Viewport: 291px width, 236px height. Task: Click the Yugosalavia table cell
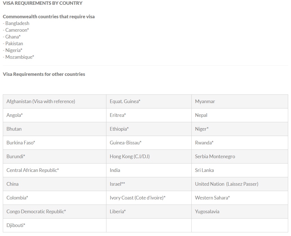click(207, 212)
